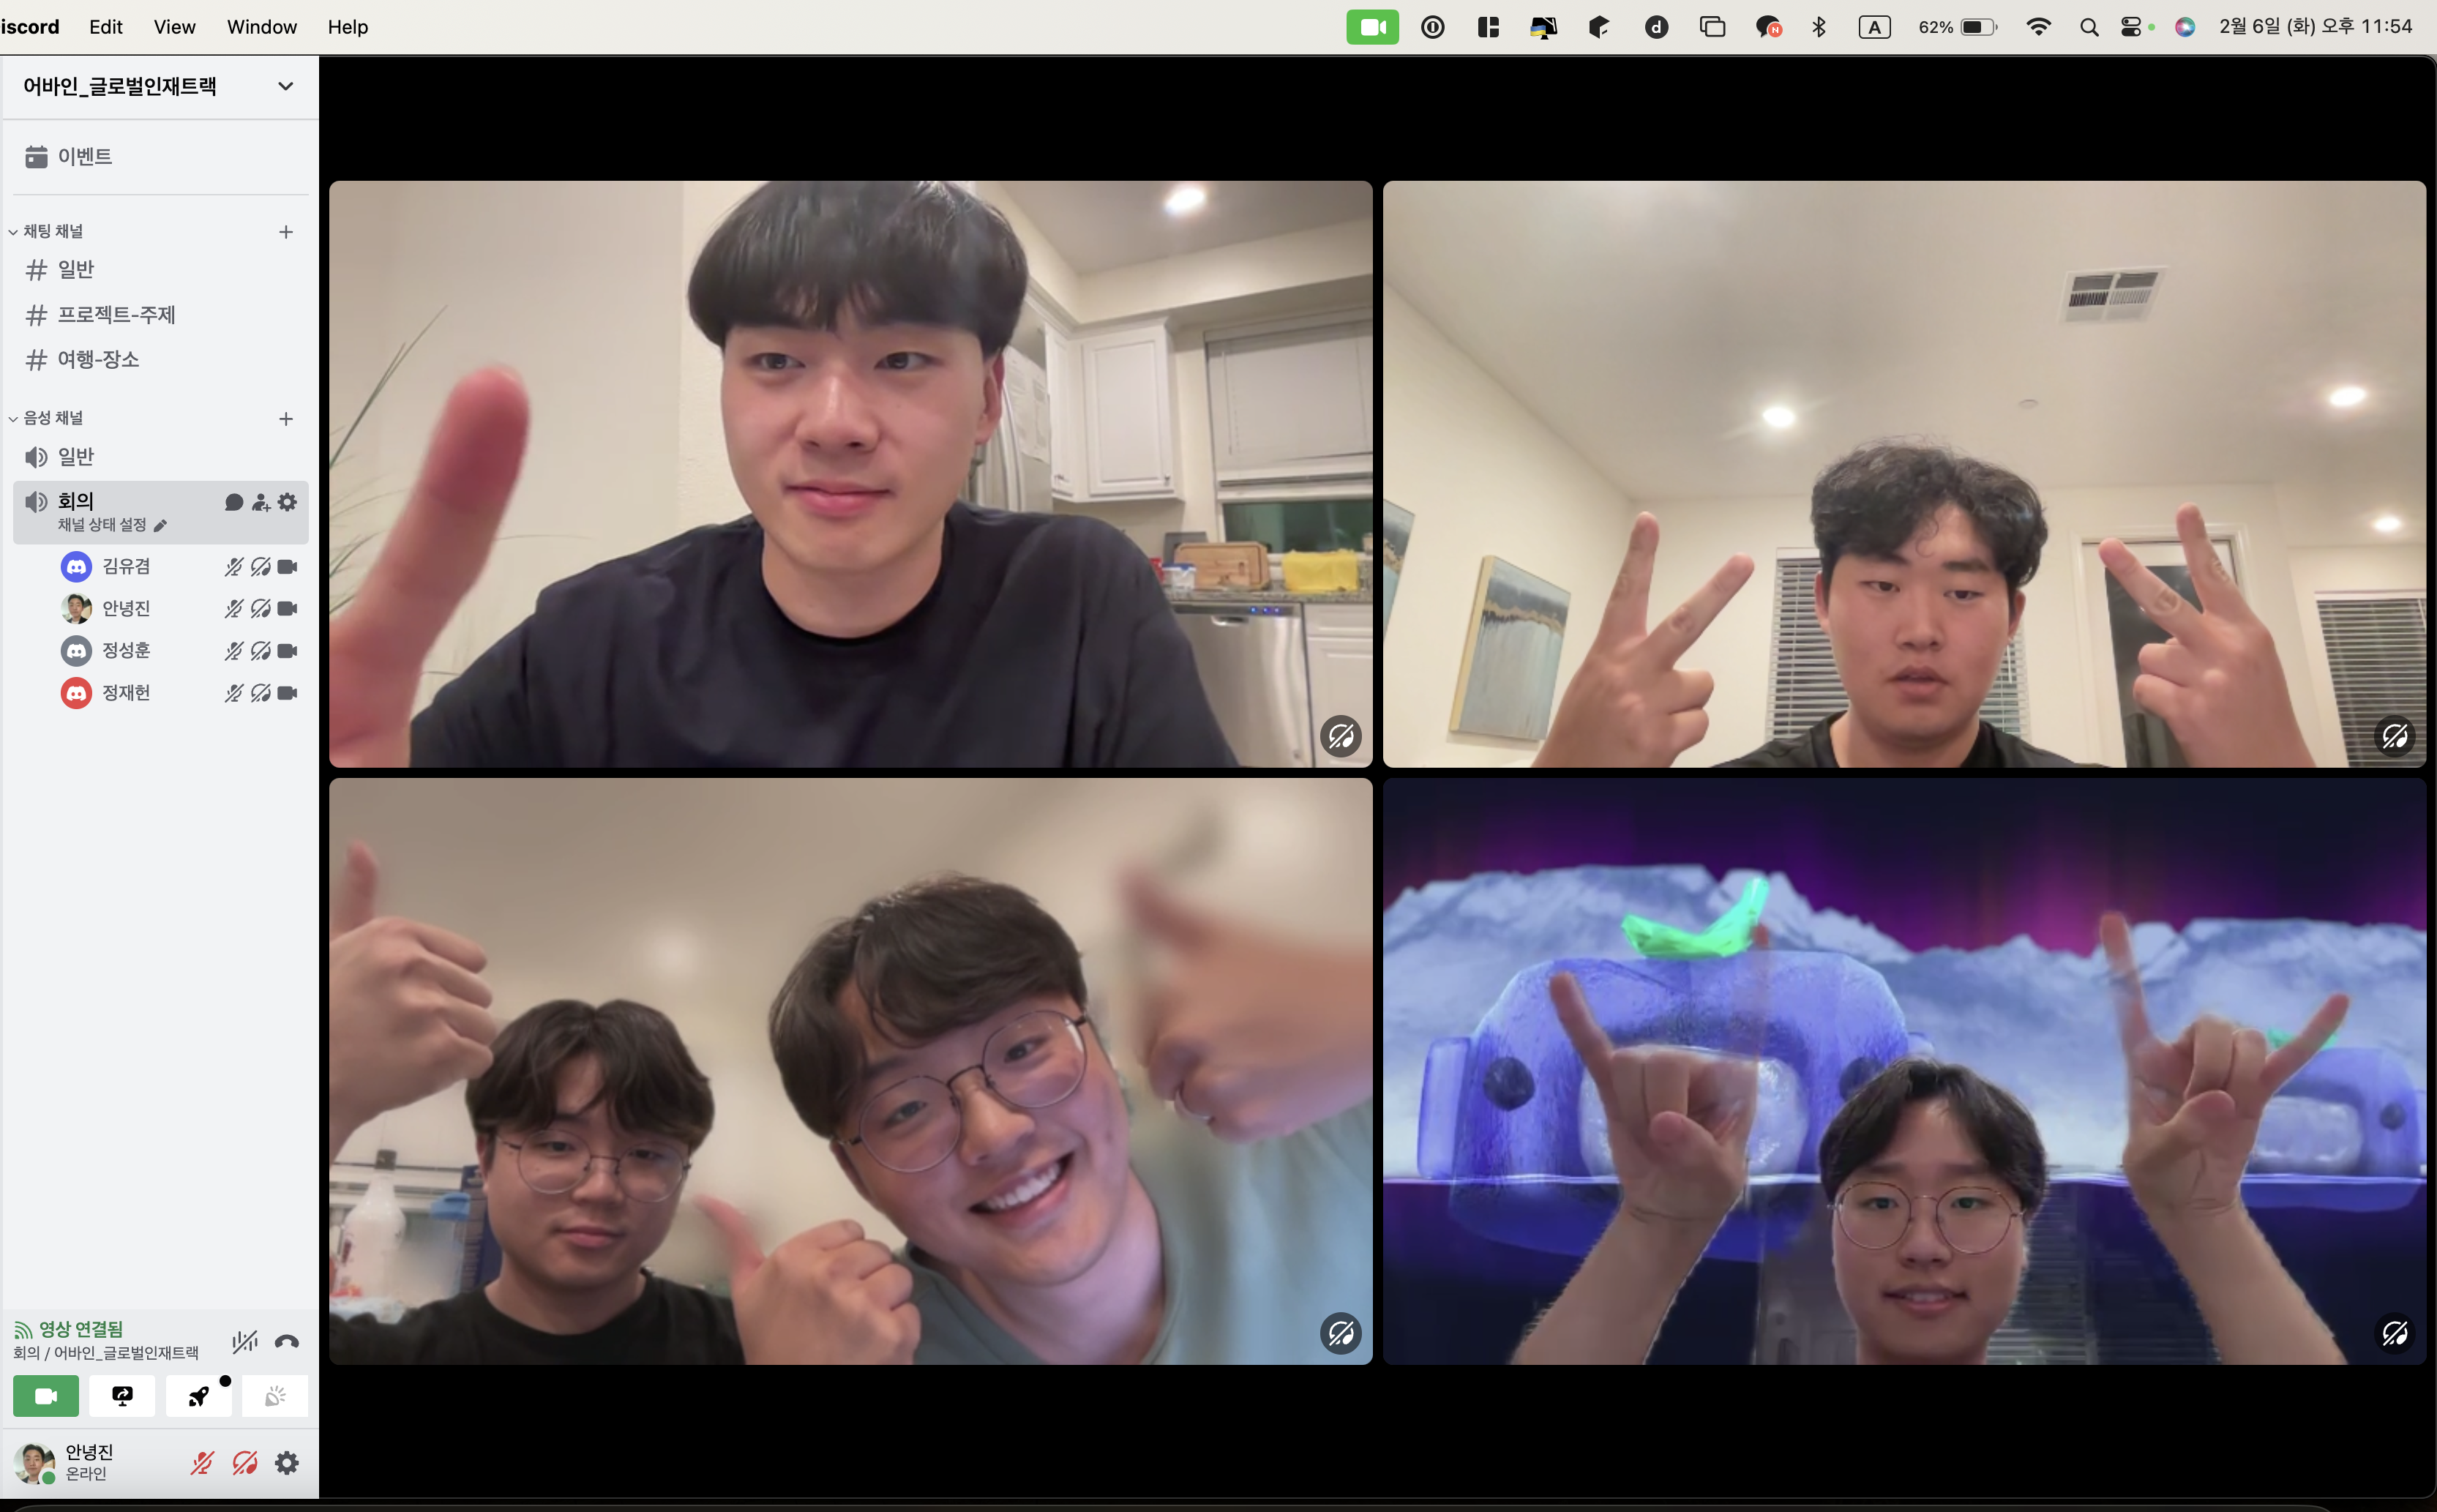Image resolution: width=2437 pixels, height=1512 pixels.
Task: Collapse the 채팅 채널 category
Action: (x=52, y=231)
